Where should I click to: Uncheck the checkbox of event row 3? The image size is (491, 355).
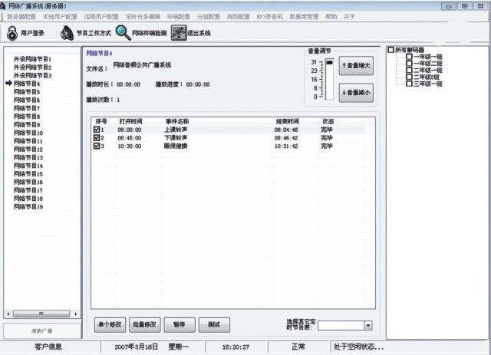97,146
